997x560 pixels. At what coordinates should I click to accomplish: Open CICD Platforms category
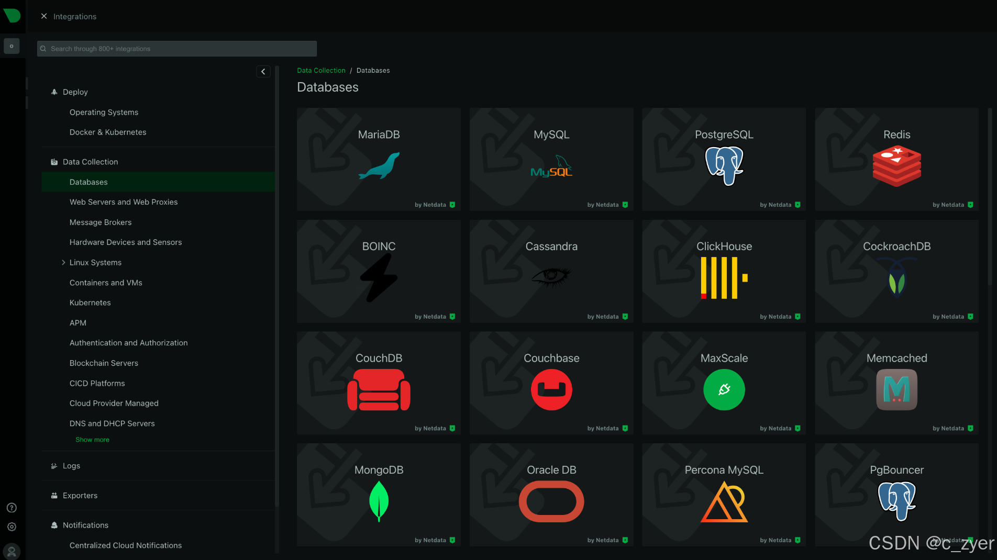click(x=97, y=383)
